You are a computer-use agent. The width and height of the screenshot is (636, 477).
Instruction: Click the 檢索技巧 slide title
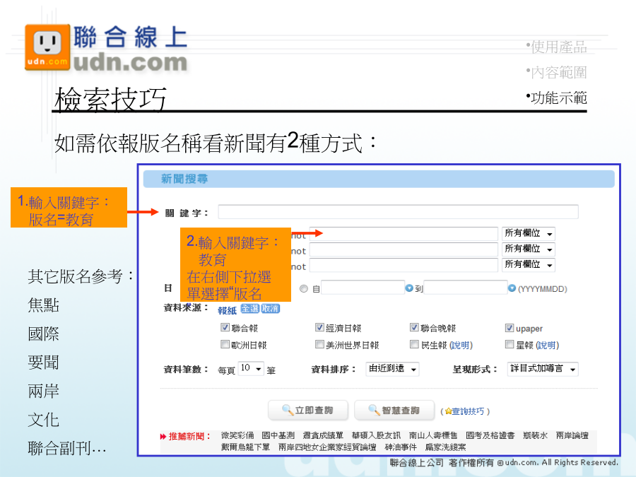tap(111, 99)
